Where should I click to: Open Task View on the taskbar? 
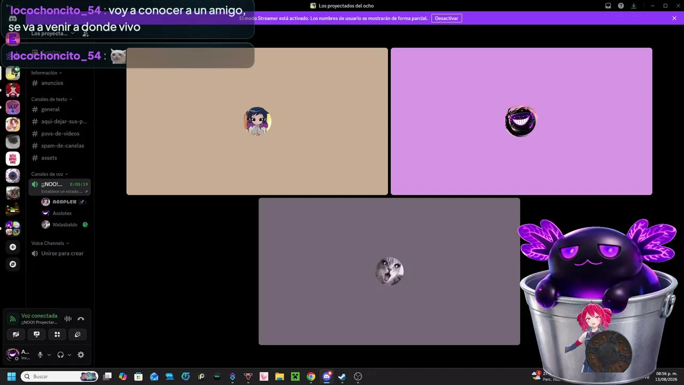(x=107, y=376)
